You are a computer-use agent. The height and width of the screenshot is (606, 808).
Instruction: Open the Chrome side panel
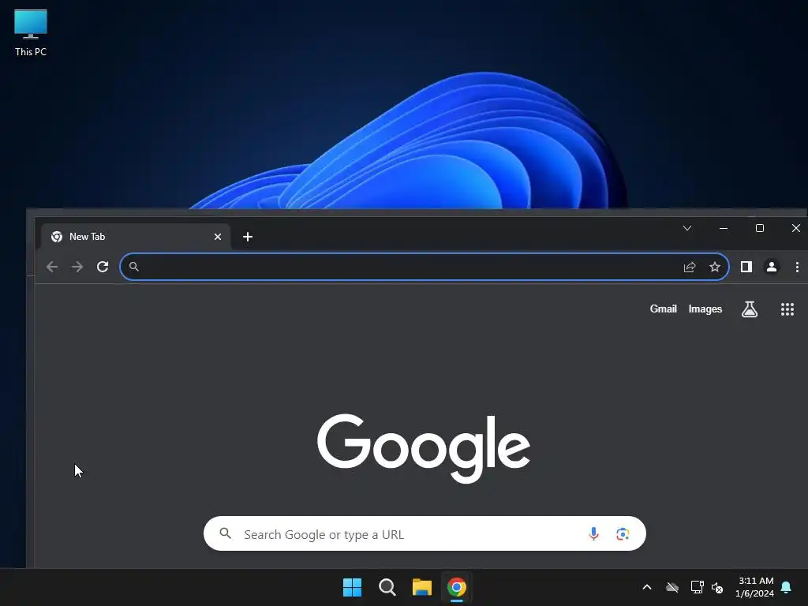[746, 267]
